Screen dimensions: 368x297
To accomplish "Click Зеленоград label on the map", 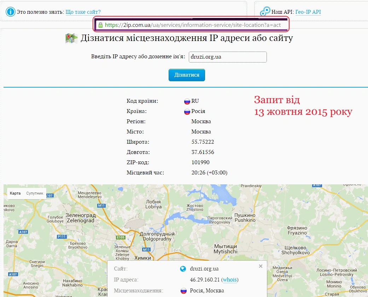I will pyautogui.click(x=81, y=218).
